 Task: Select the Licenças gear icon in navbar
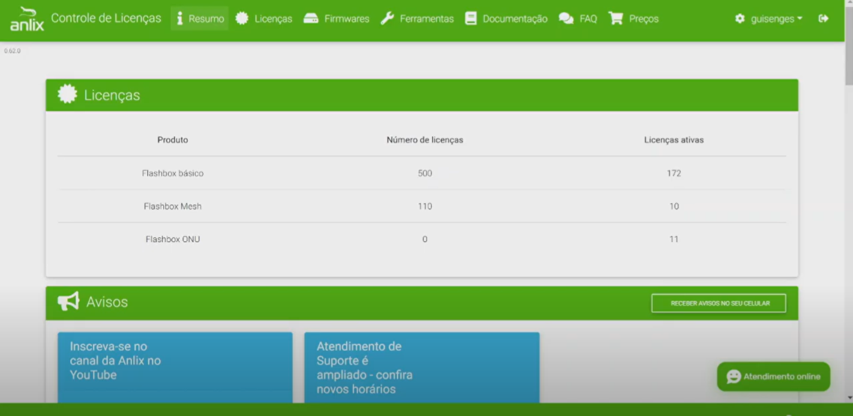tap(242, 18)
